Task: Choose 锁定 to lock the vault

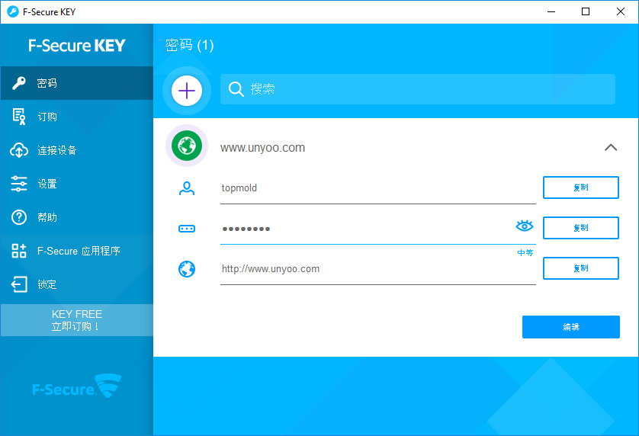Action: (76, 284)
